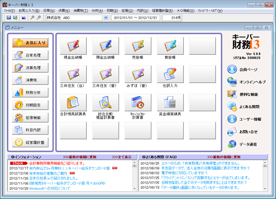The width and height of the screenshot is (276, 199).
Task: Open the 決算(K) menu
Action: tap(64, 11)
